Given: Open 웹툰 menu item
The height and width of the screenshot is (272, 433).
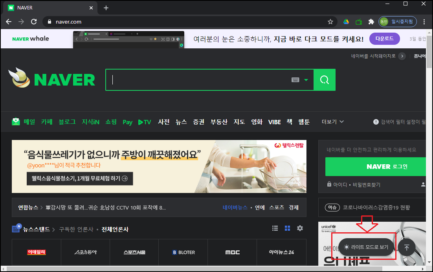Looking at the screenshot, I should (x=304, y=122).
